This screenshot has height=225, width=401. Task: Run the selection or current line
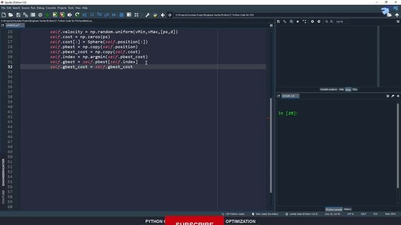70,15
